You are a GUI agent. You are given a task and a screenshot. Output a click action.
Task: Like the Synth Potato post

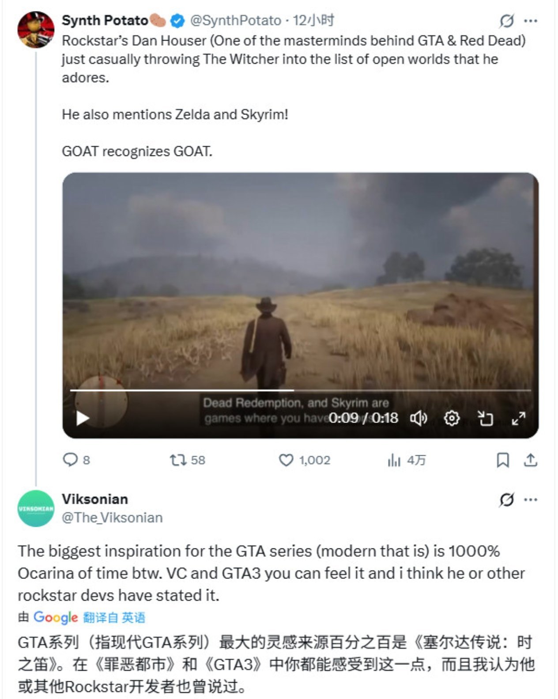(286, 460)
